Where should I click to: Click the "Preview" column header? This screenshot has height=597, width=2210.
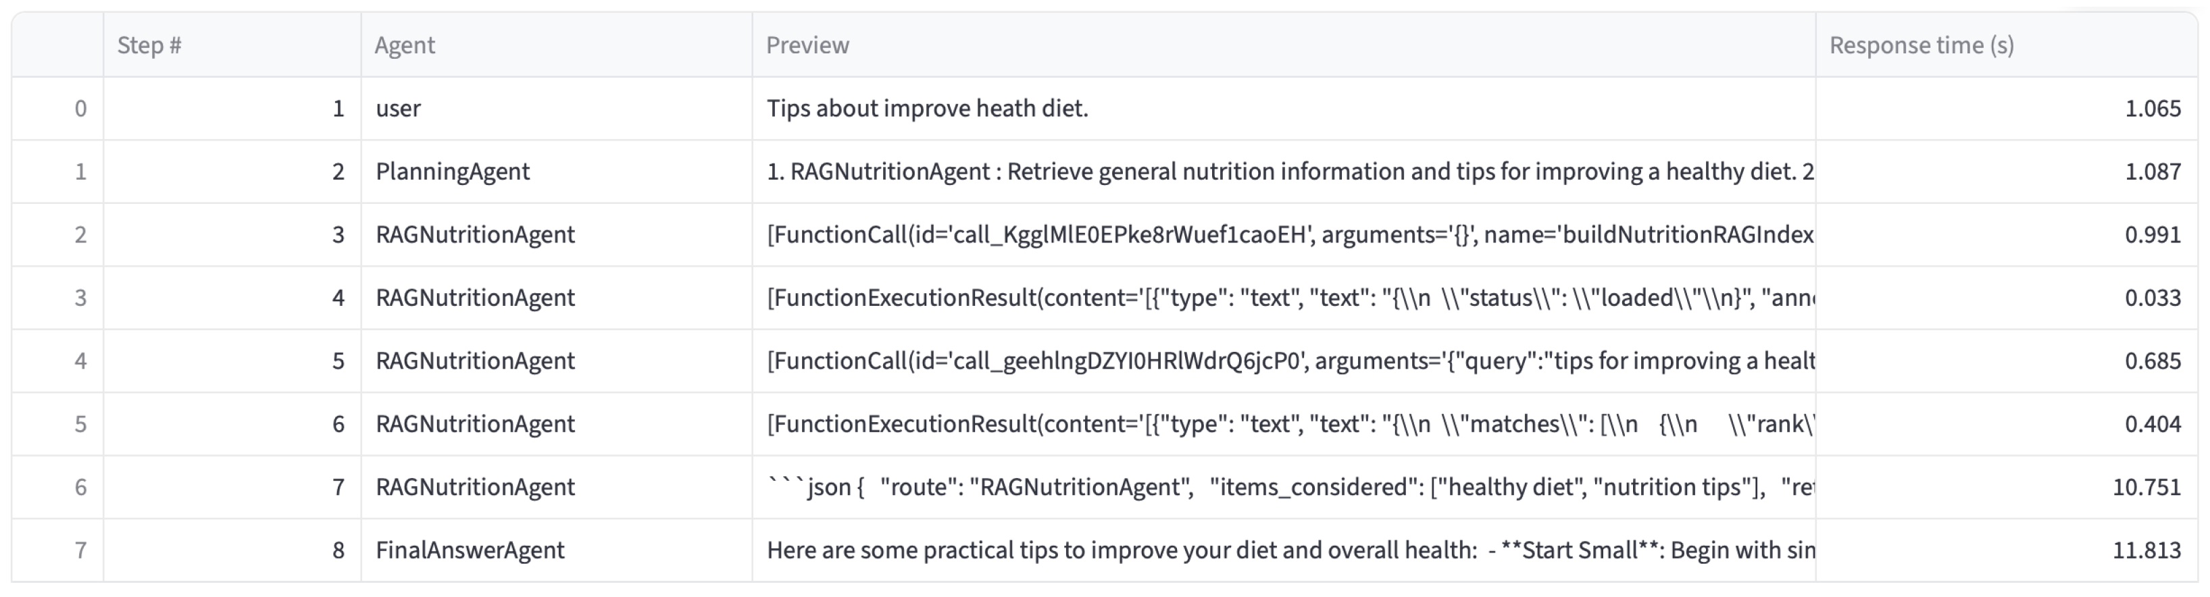[807, 45]
